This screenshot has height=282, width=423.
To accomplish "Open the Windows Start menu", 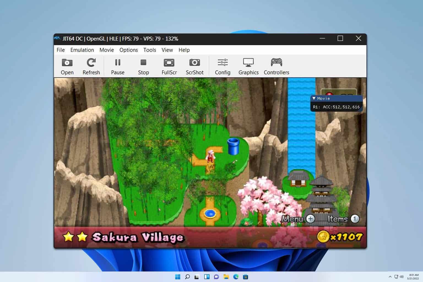I will tap(178, 277).
